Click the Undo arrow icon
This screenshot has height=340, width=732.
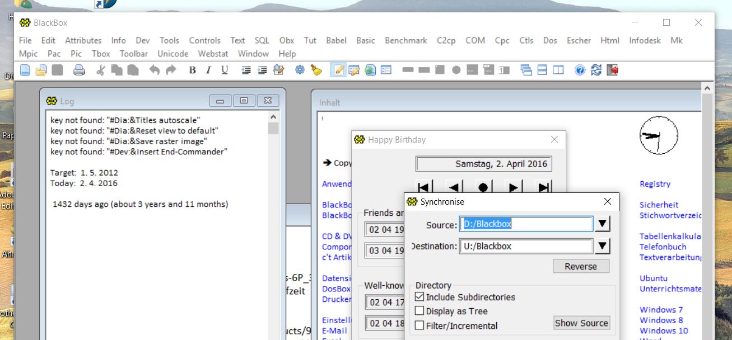pos(155,70)
